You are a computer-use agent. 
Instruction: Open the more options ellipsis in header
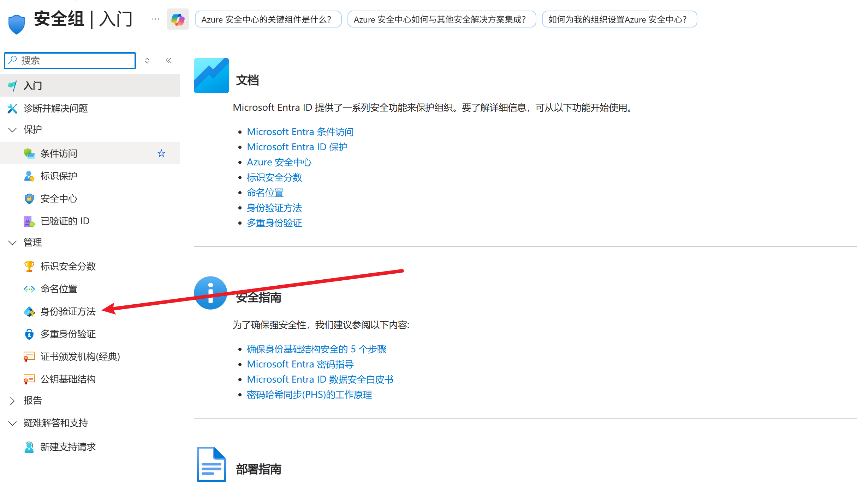pos(155,19)
